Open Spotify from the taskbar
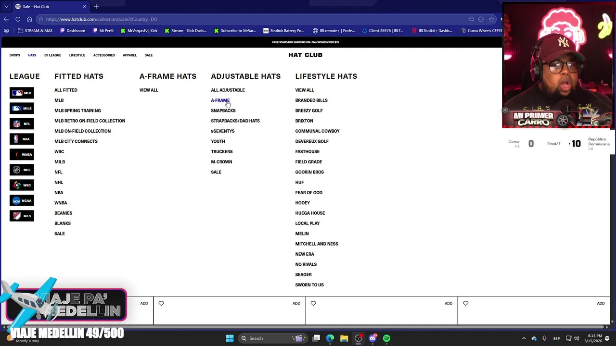The height and width of the screenshot is (346, 616). (x=386, y=338)
